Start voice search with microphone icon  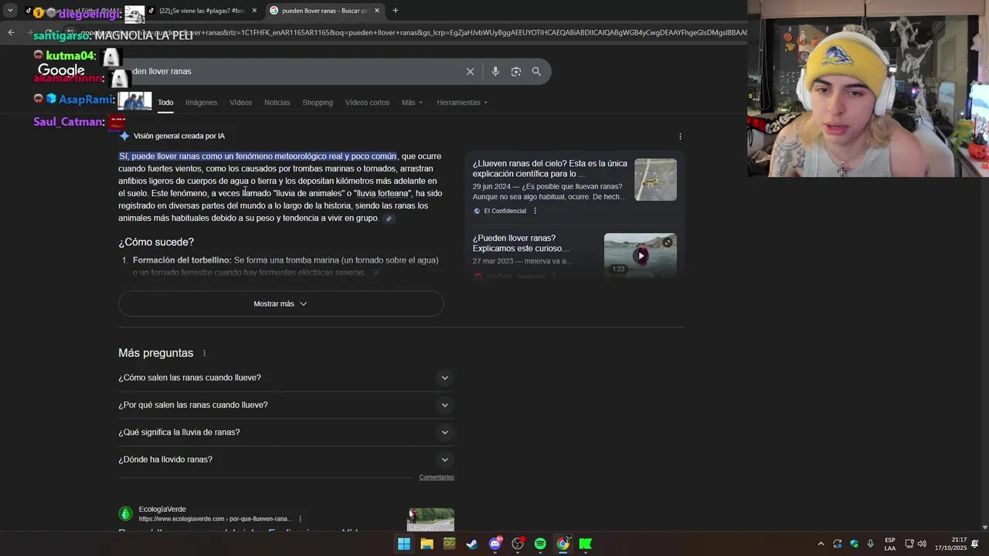click(x=495, y=71)
